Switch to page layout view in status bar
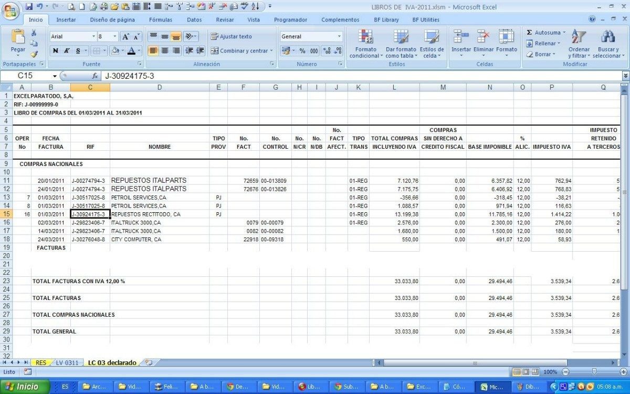Screen dimensions: 630x394 coord(525,371)
